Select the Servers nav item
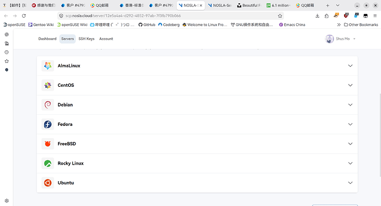The width and height of the screenshot is (381, 206). 67,39
